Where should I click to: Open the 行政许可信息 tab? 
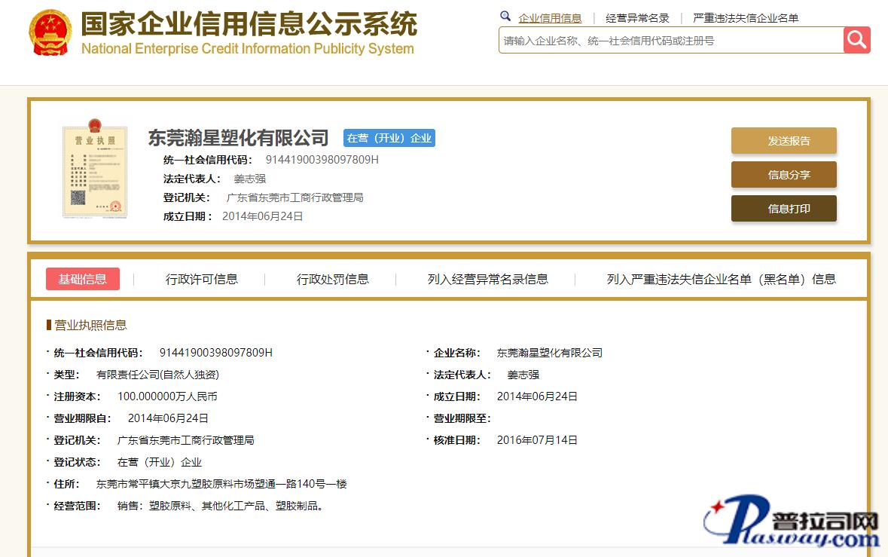point(202,279)
